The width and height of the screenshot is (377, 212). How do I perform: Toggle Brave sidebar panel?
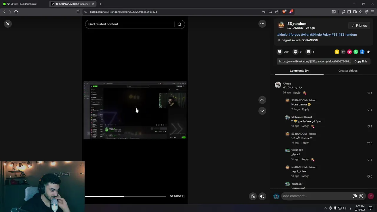point(349,12)
